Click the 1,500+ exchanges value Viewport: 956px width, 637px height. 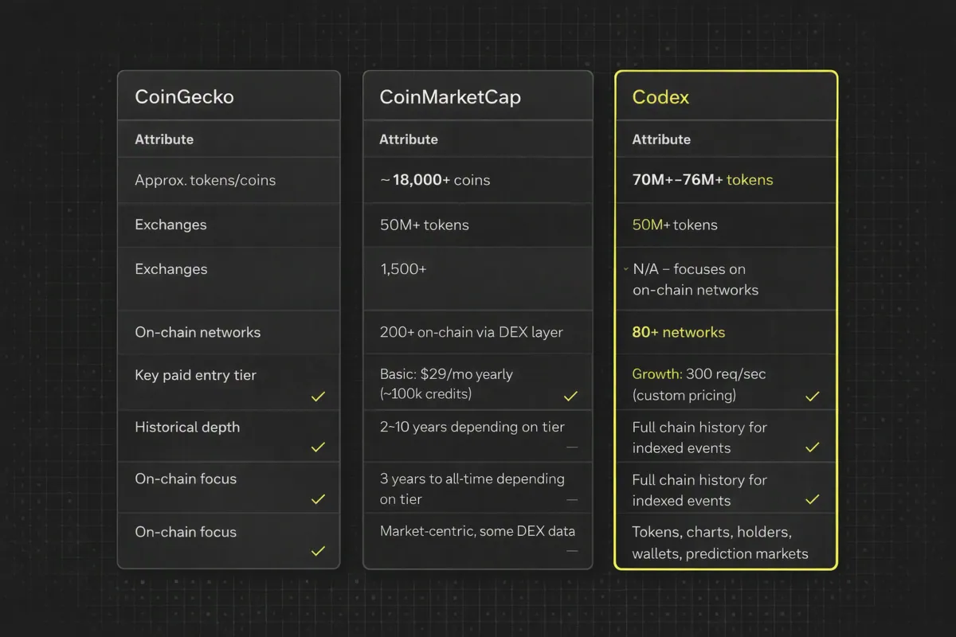pos(403,269)
